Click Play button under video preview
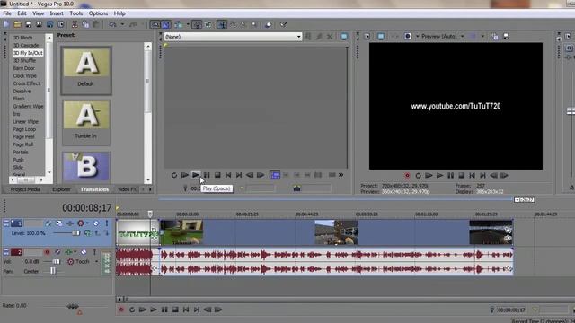575x323 pixels. pos(439,176)
